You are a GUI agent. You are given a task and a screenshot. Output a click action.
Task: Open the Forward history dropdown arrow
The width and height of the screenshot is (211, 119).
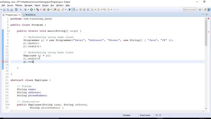[x=118, y=10]
